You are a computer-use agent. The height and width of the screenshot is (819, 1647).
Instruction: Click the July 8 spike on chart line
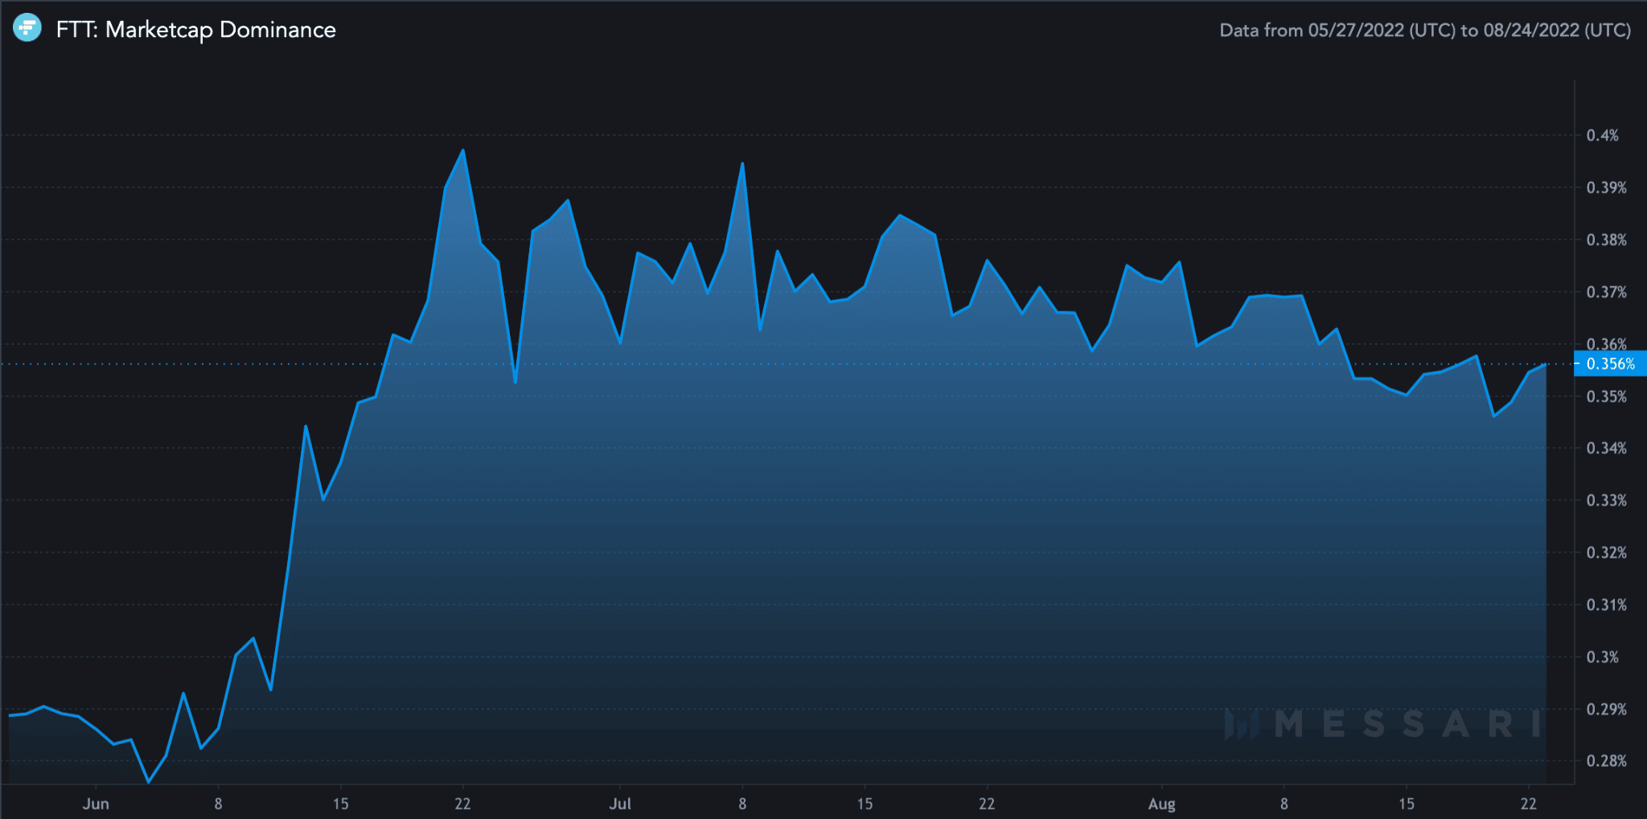tap(742, 163)
